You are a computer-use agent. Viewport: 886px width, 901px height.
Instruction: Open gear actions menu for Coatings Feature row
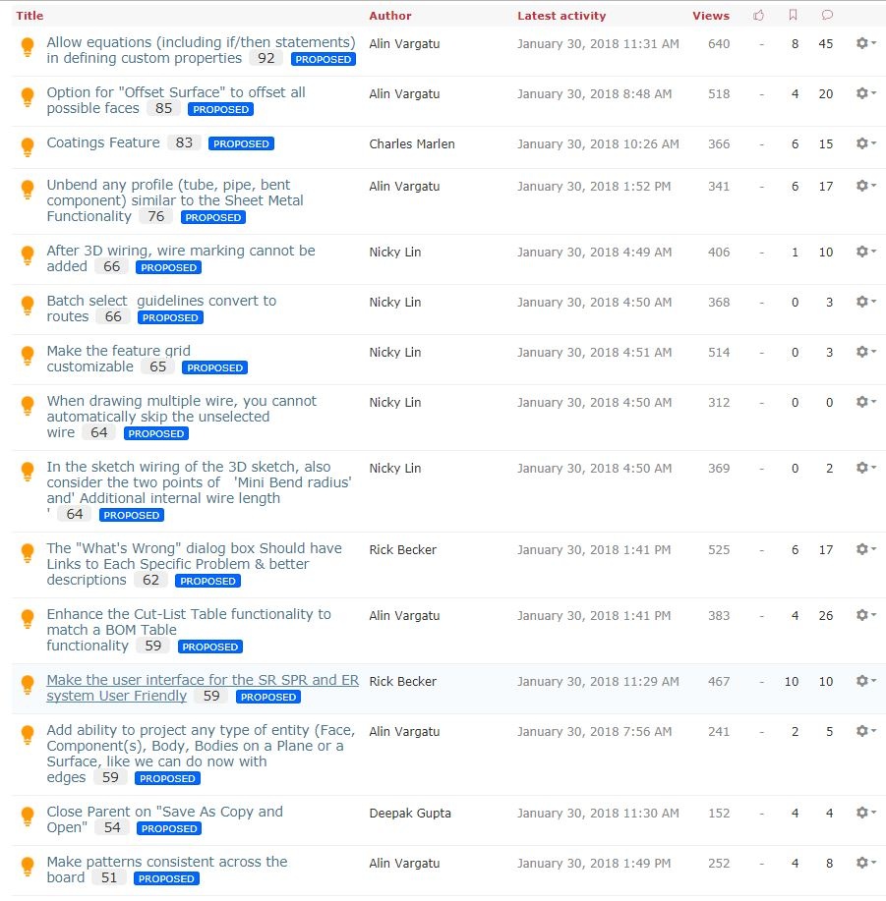(866, 143)
